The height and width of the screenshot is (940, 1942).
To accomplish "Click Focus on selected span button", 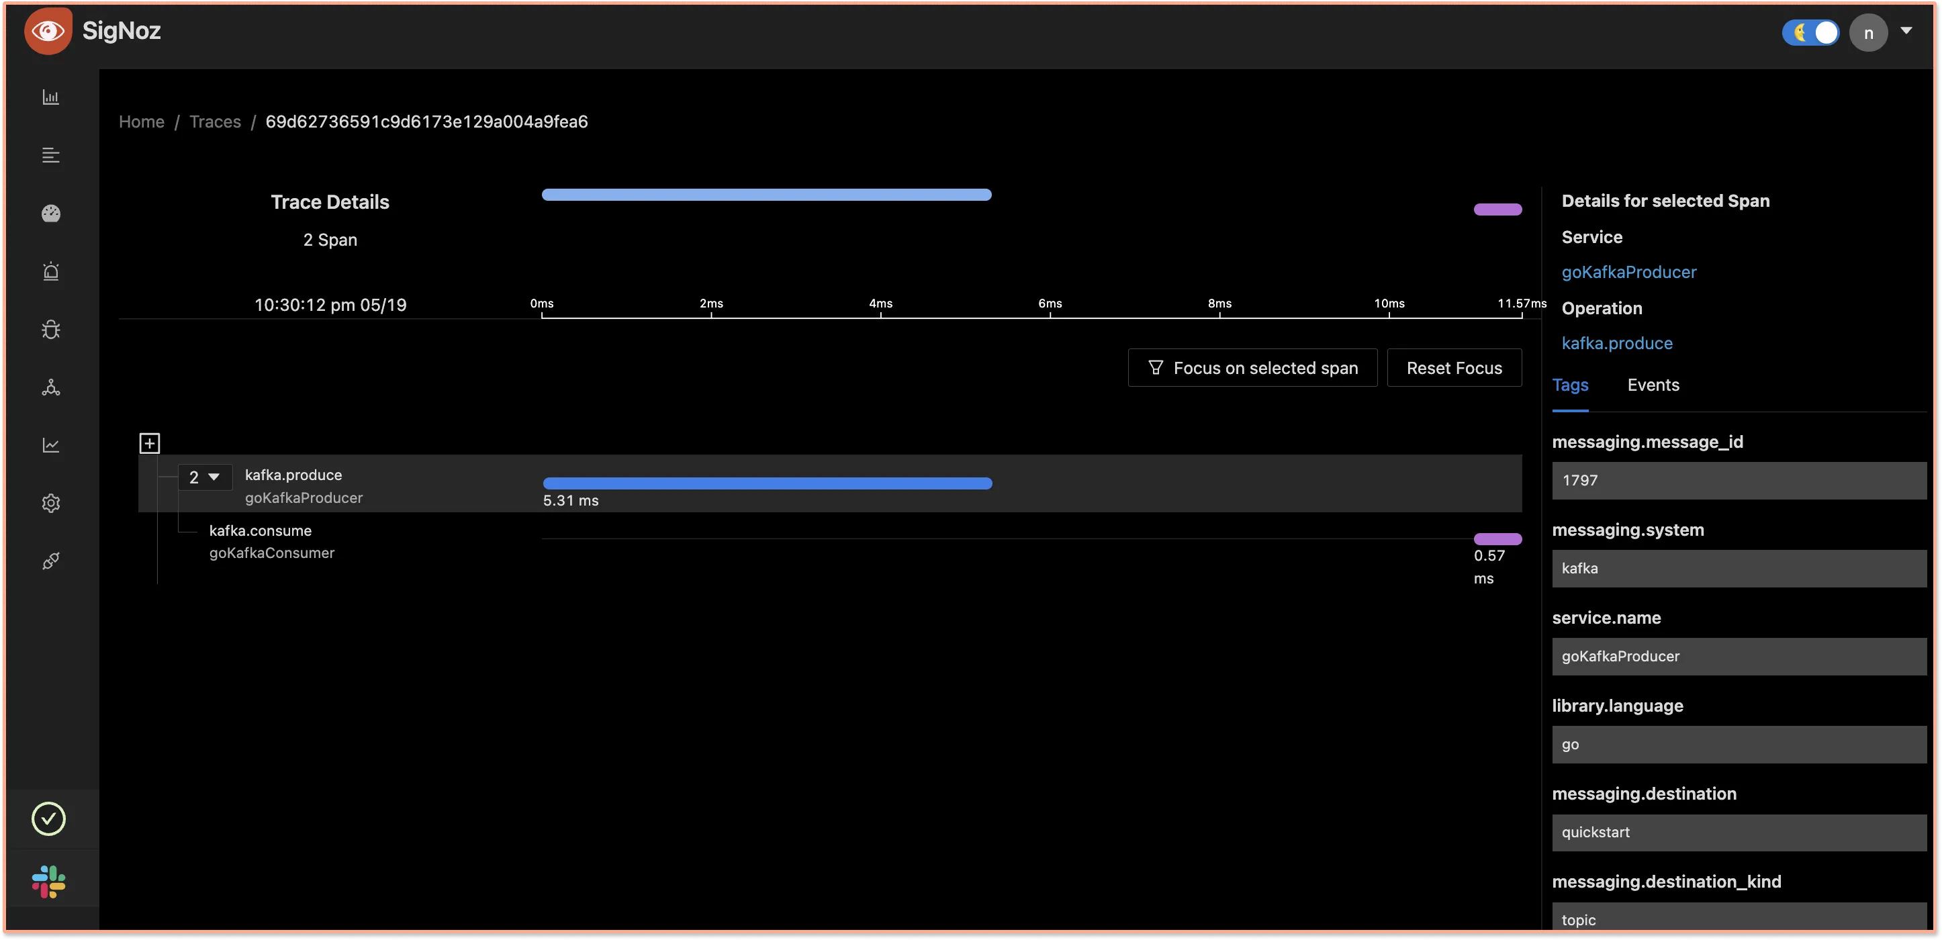I will click(1252, 368).
